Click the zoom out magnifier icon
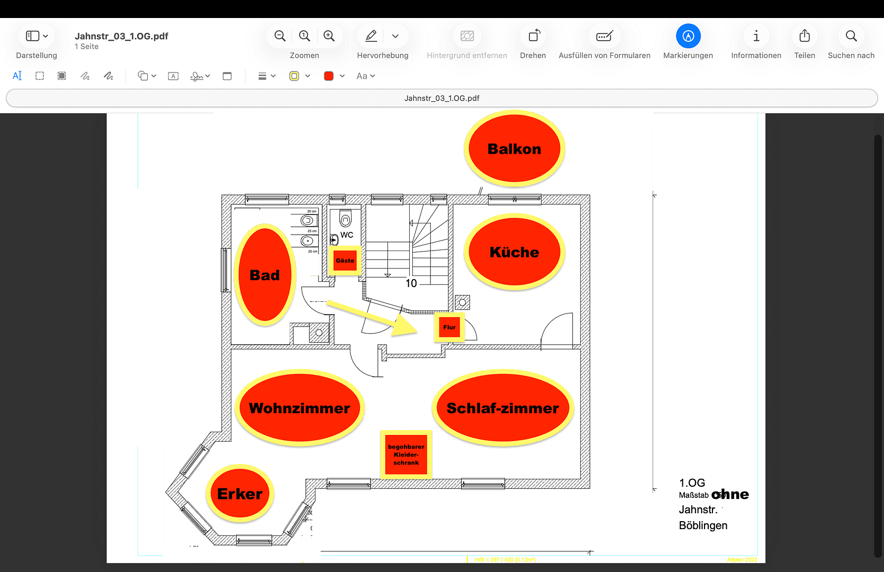Image resolution: width=884 pixels, height=572 pixels. tap(280, 36)
